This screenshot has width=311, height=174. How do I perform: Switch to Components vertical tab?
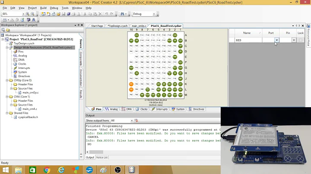81,58
